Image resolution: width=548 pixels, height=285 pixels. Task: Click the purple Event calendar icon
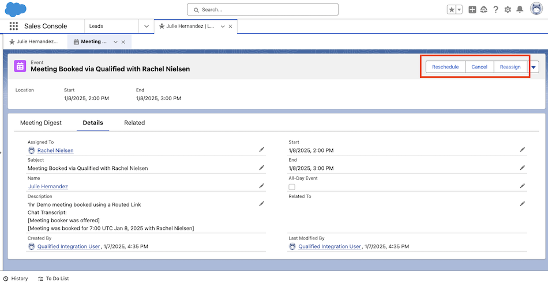click(x=20, y=66)
